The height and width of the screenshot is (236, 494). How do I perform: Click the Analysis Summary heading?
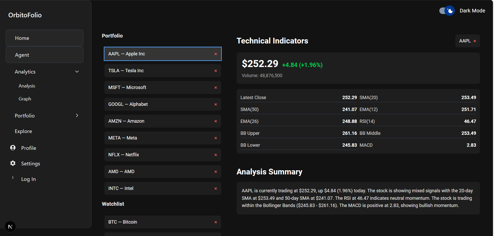[270, 172]
